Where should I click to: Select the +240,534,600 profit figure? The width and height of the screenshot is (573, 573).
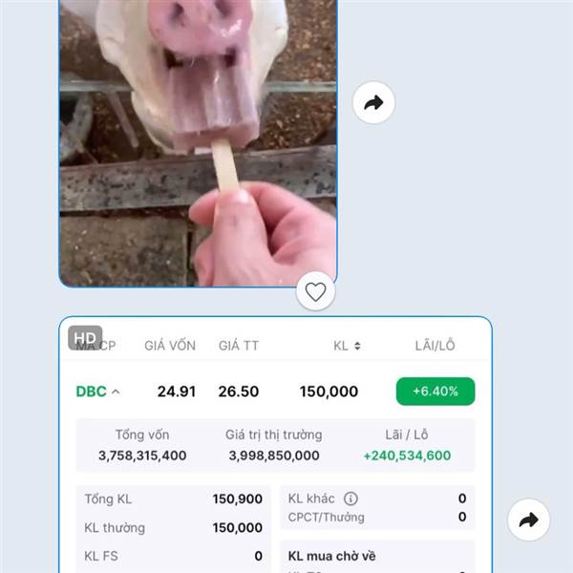pyautogui.click(x=407, y=456)
